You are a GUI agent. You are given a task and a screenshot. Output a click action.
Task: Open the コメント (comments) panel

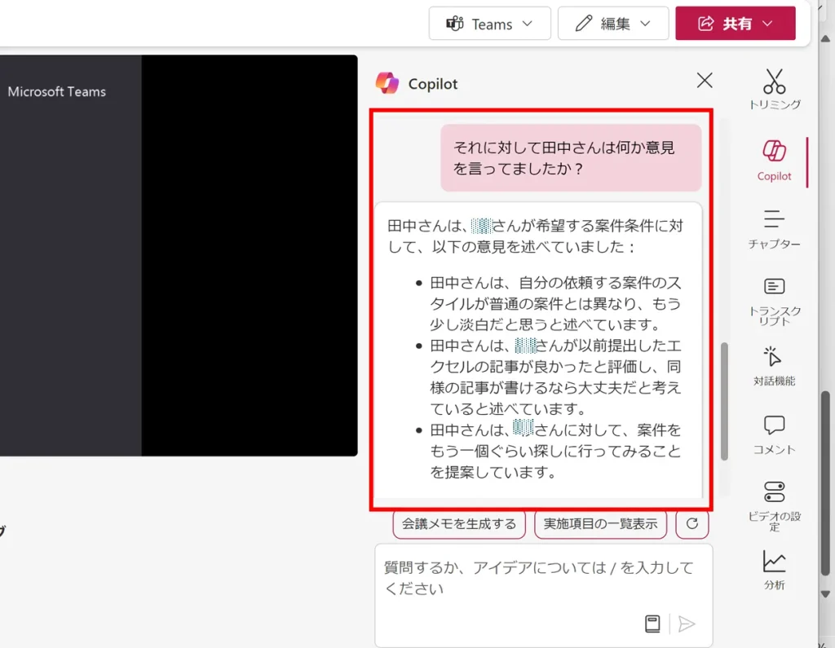774,434
